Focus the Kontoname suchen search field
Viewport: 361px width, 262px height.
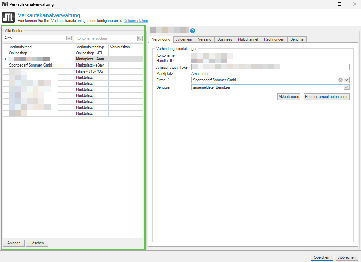(x=106, y=38)
